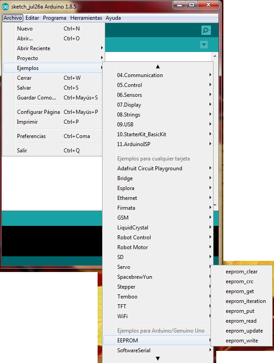Open the eeprom_clear example
This screenshot has height=363, width=274.
(242, 272)
